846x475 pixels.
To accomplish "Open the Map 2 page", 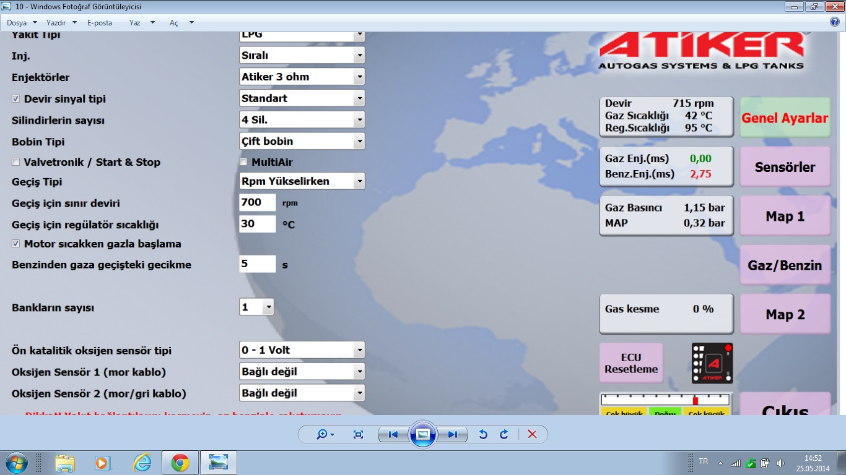I will (x=785, y=314).
